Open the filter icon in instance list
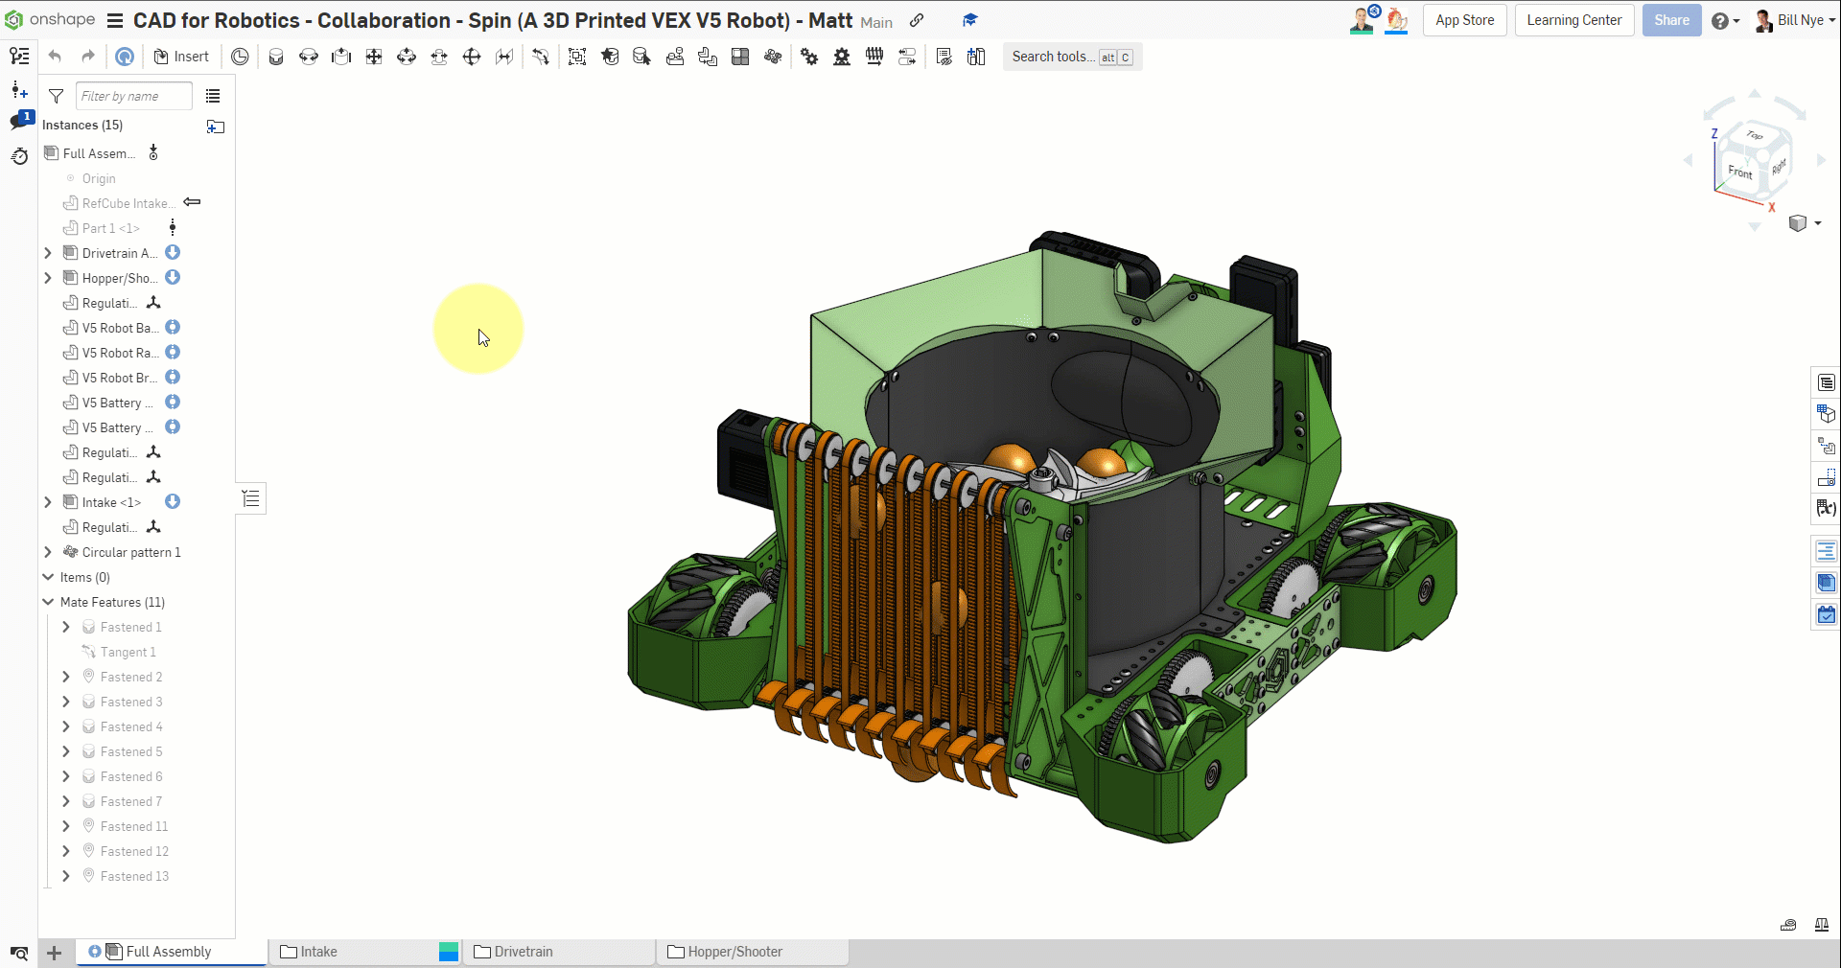The width and height of the screenshot is (1841, 968). 57,96
